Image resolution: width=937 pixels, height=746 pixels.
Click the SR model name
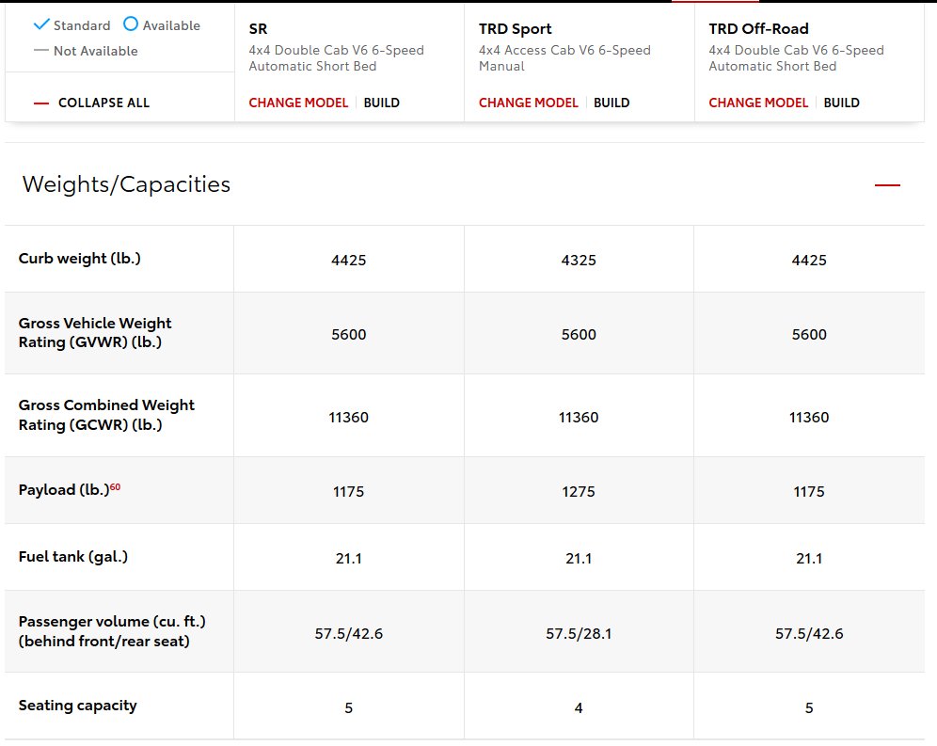pos(258,28)
